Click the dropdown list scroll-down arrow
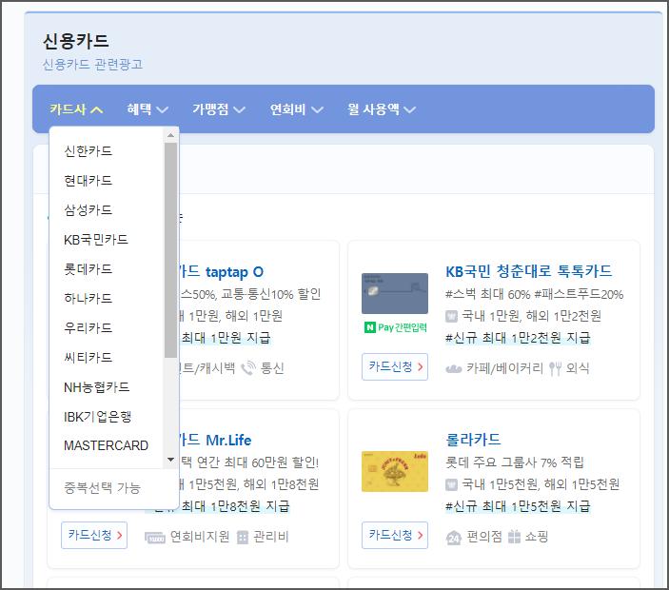 click(x=170, y=460)
